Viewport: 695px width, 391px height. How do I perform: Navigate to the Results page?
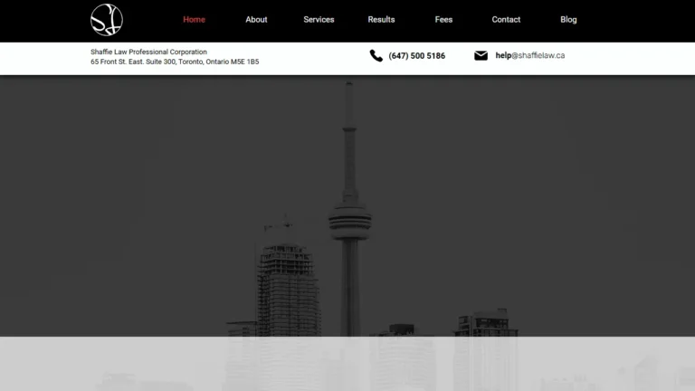coord(381,20)
